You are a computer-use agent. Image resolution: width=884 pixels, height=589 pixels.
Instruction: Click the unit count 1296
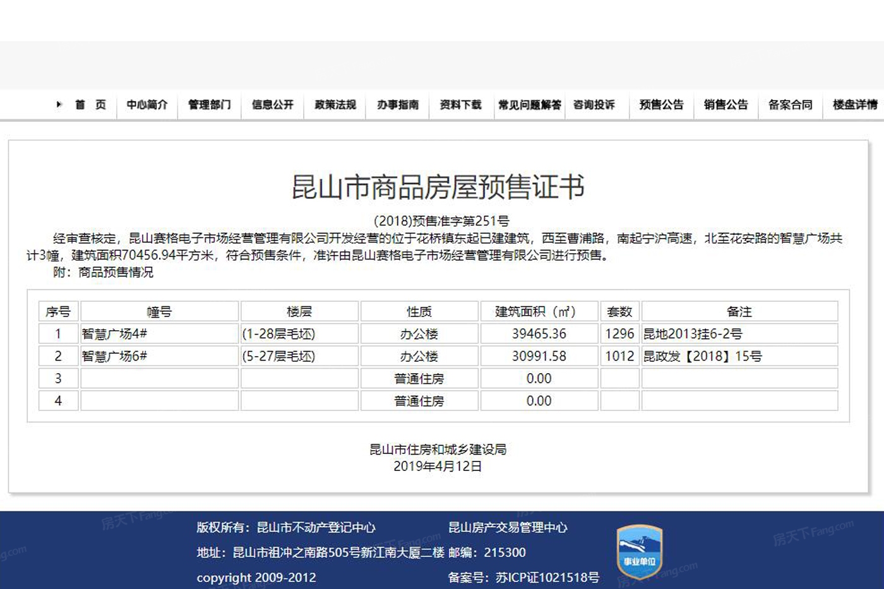pyautogui.click(x=619, y=334)
